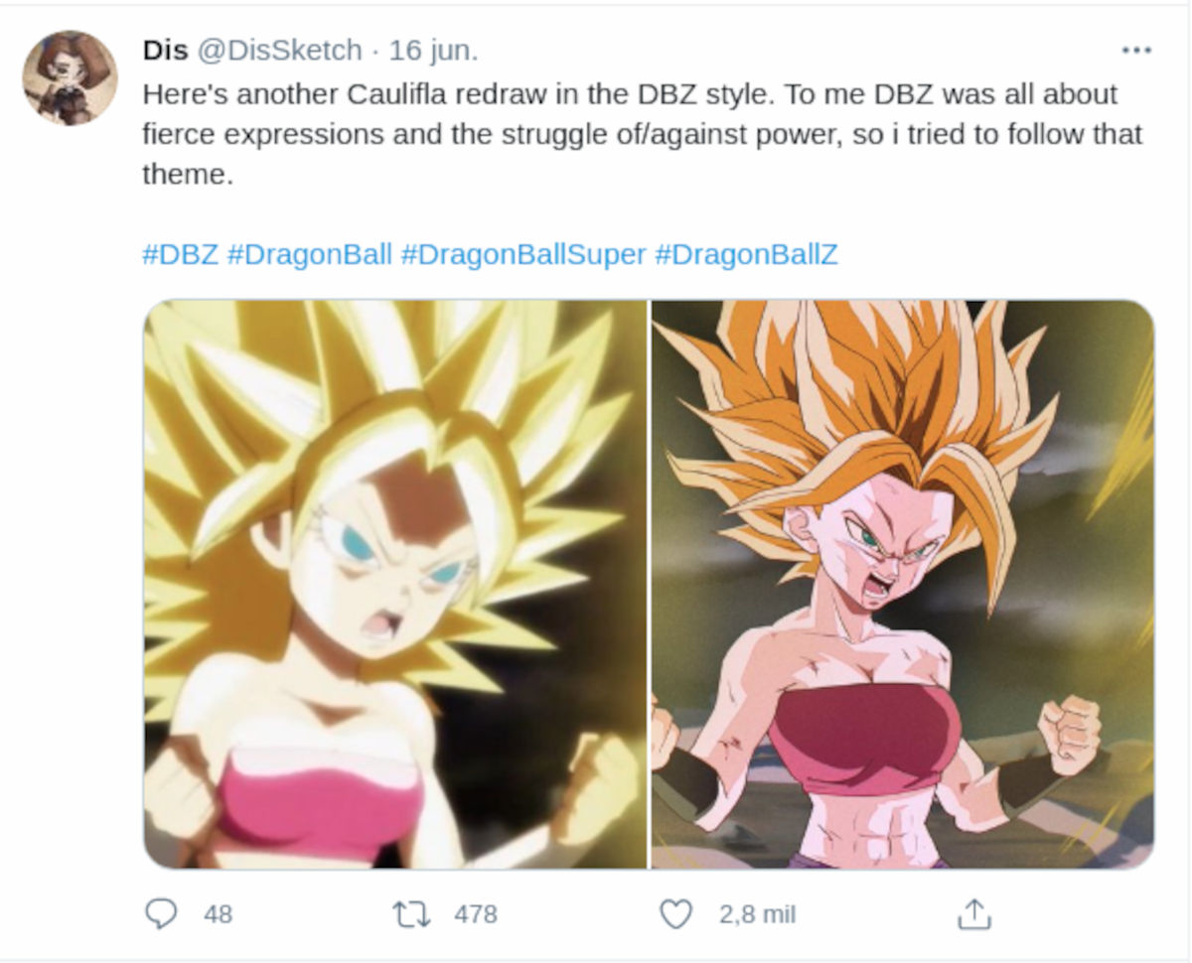
Task: Click the 2,8 mil likes count
Action: click(x=757, y=913)
